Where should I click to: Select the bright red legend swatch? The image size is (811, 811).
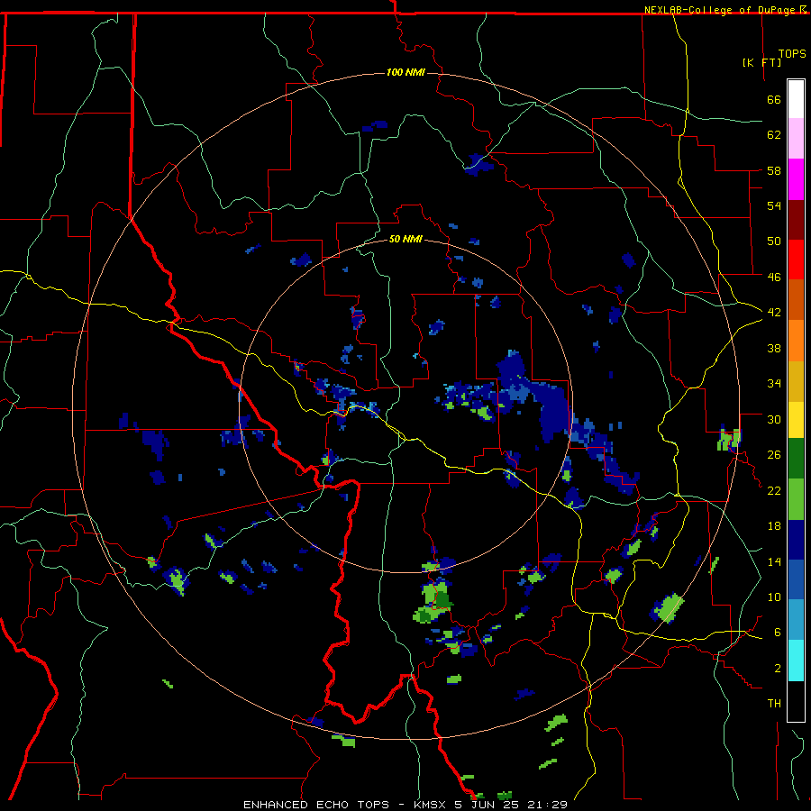[x=796, y=260]
